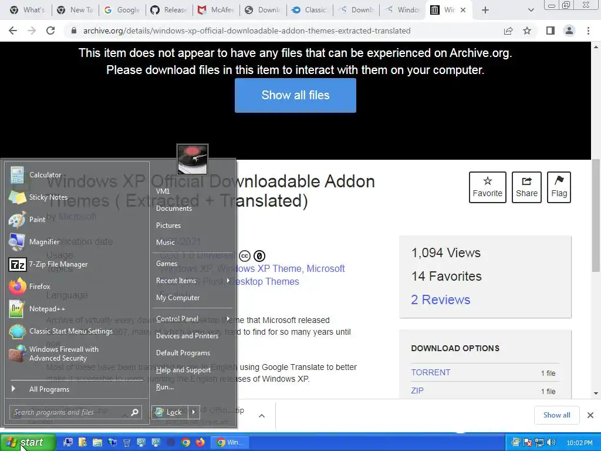Open Notepad++ from the start menu
Image resolution: width=601 pixels, height=451 pixels.
pyautogui.click(x=77, y=309)
